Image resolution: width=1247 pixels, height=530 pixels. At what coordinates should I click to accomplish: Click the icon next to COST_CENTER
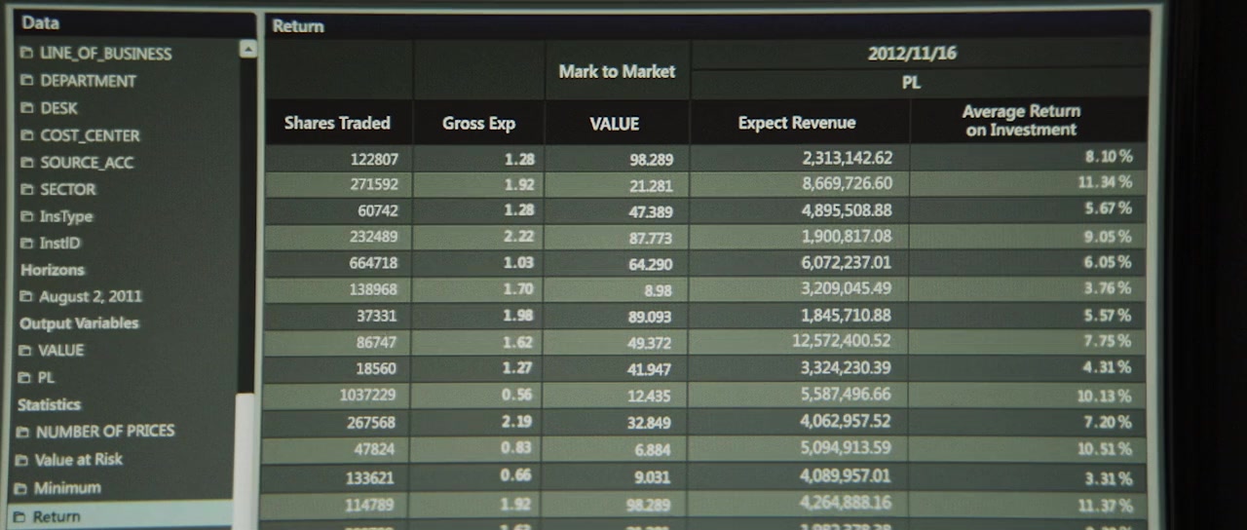pos(26,135)
